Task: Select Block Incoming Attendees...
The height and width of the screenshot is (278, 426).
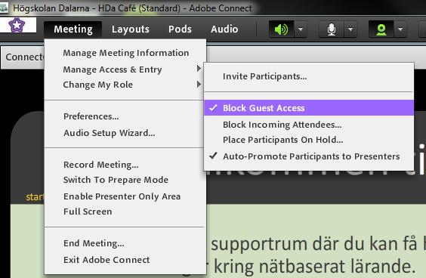Action: [x=309, y=125]
